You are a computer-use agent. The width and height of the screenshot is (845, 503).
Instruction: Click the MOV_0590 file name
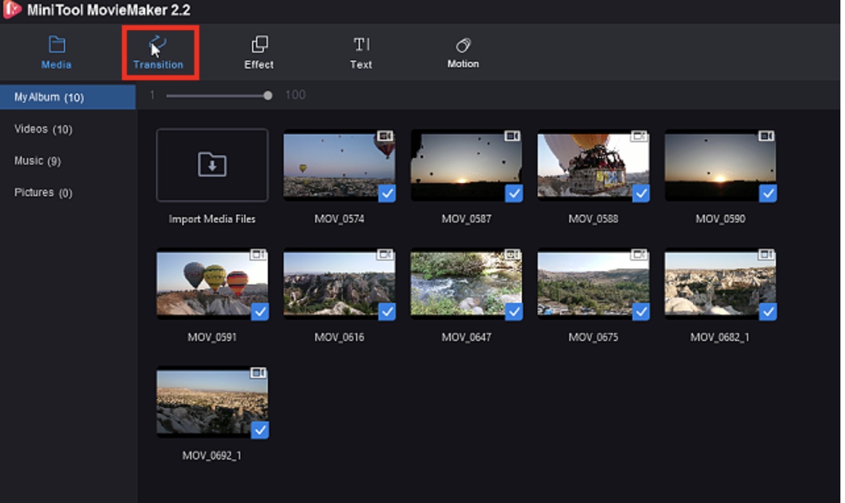point(721,219)
